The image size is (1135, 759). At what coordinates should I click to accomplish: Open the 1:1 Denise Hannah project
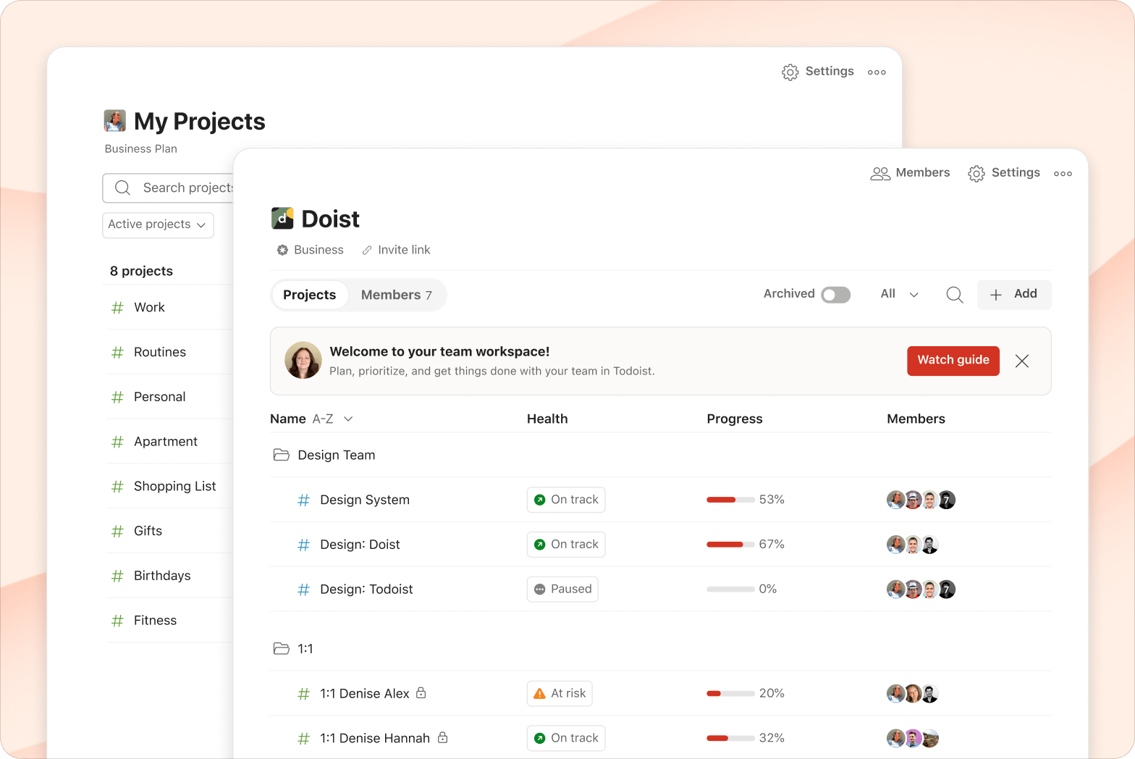click(x=375, y=738)
